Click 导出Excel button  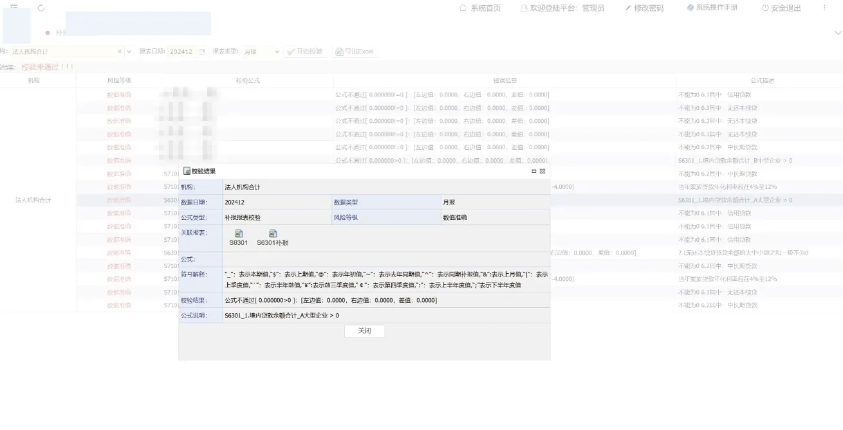[x=353, y=51]
